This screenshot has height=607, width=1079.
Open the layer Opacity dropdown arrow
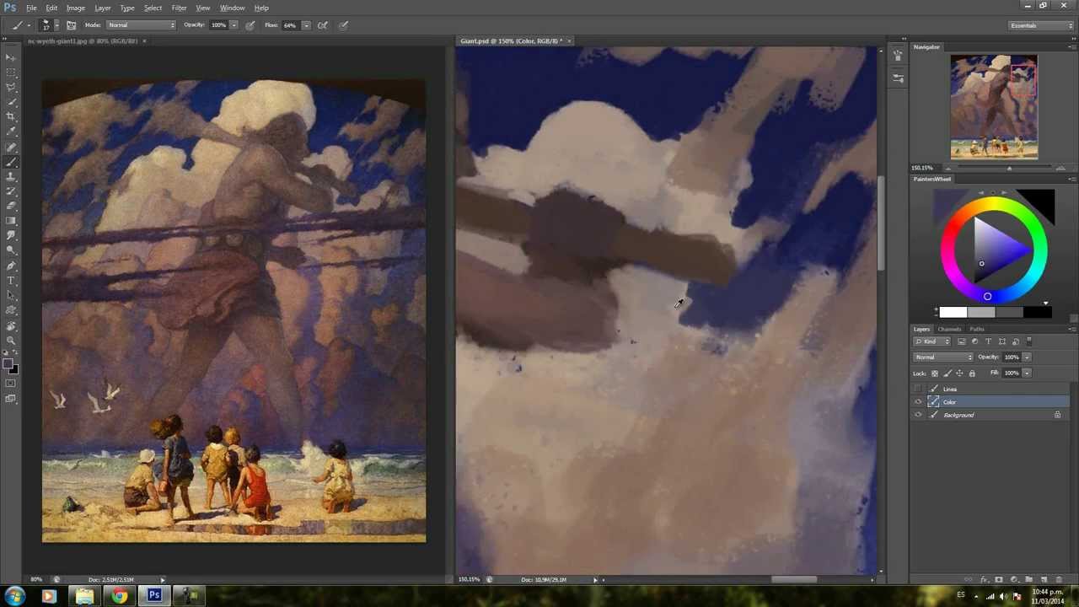click(x=1027, y=357)
